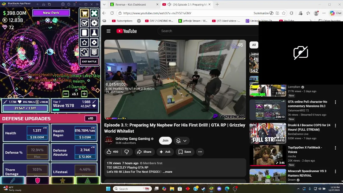
Task: Exit the battle in the game
Action: click(x=89, y=61)
